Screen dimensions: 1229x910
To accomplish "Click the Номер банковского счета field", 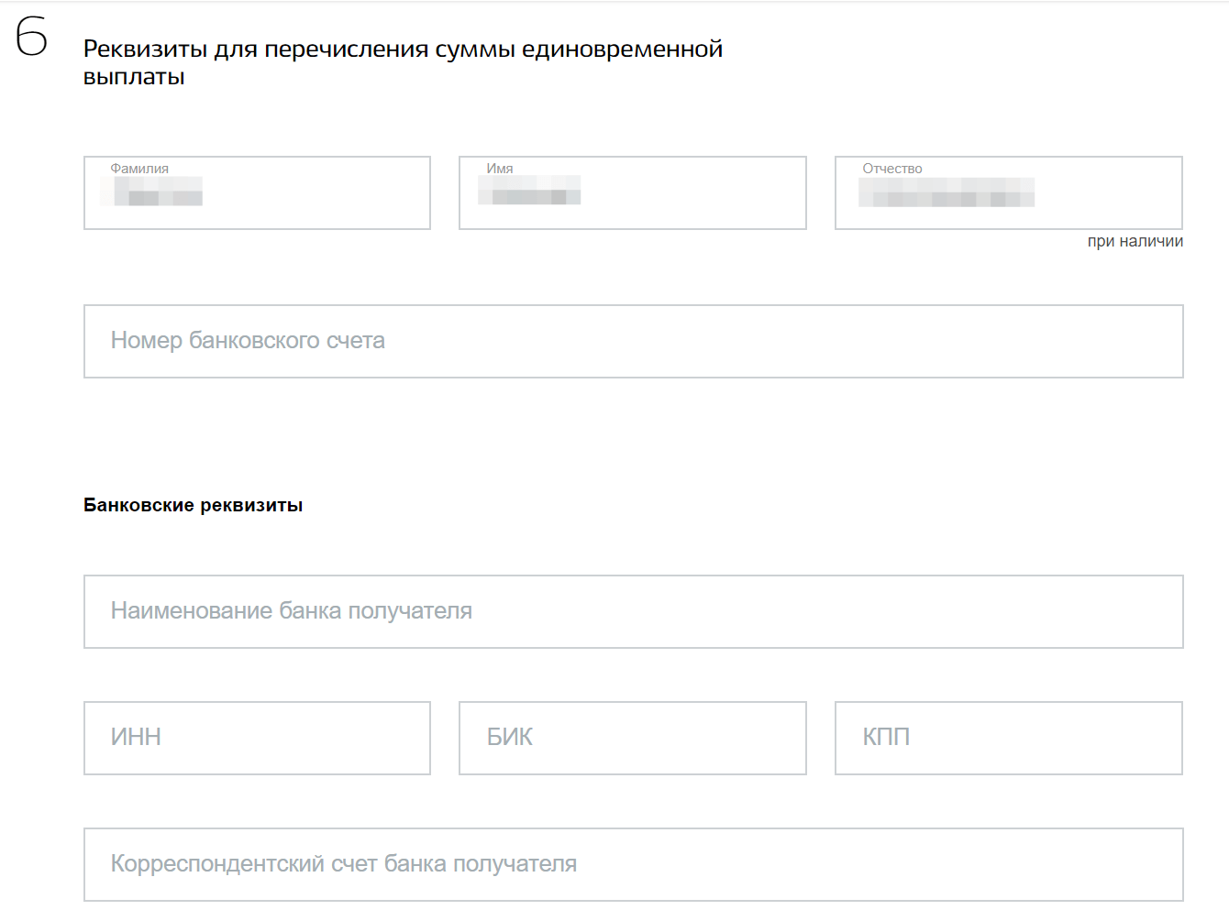I will coord(634,341).
